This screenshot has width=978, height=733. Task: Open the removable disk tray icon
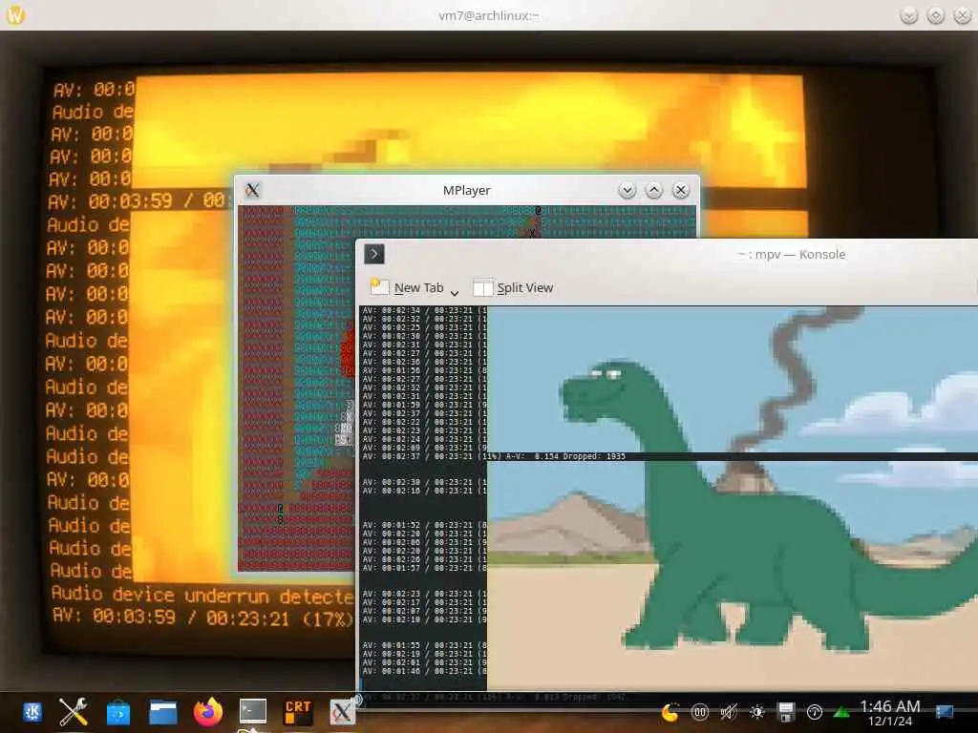[x=786, y=712]
